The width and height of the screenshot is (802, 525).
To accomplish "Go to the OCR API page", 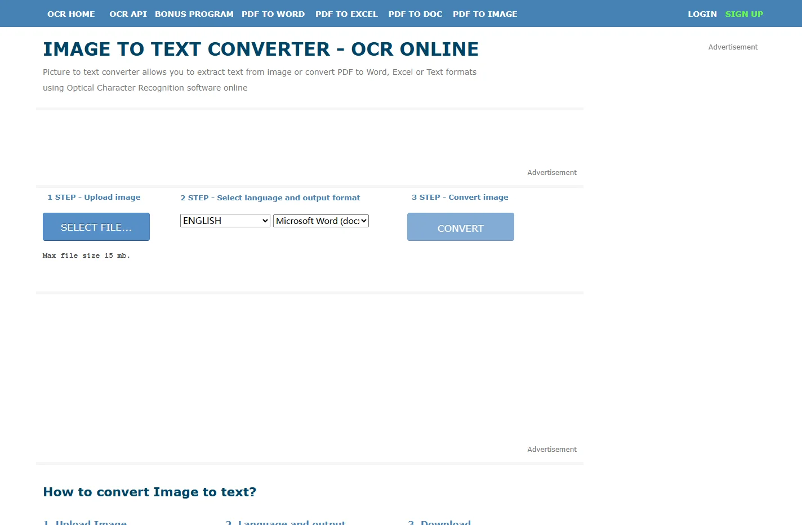I will tap(128, 14).
